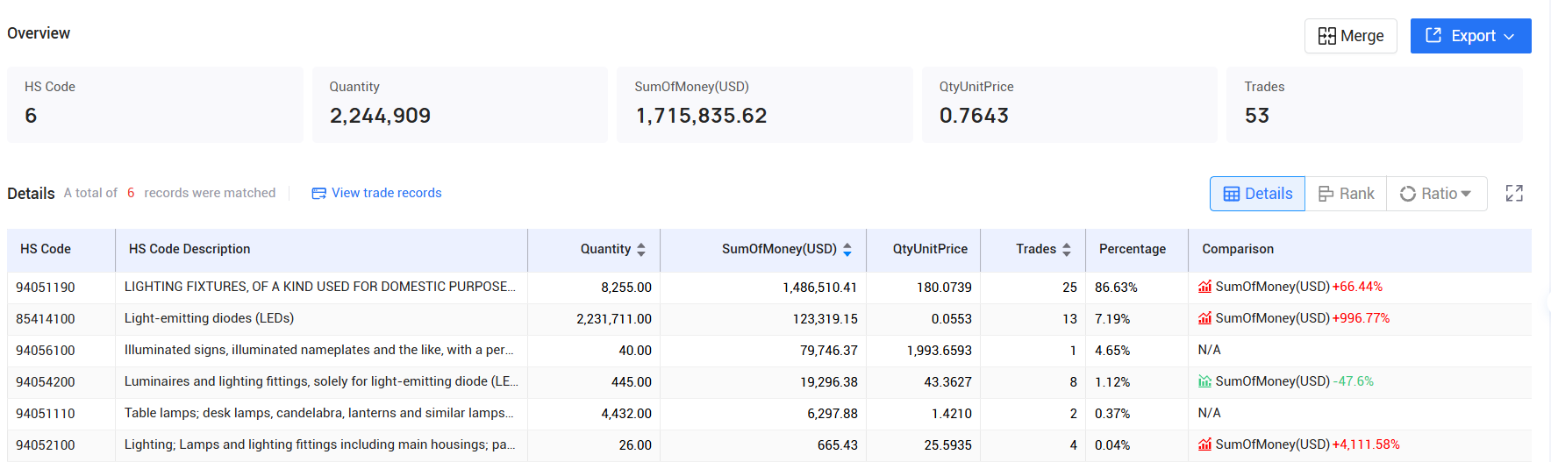Select HS code 94054200
Screen dimensions: 1551x462
pyautogui.click(x=46, y=382)
